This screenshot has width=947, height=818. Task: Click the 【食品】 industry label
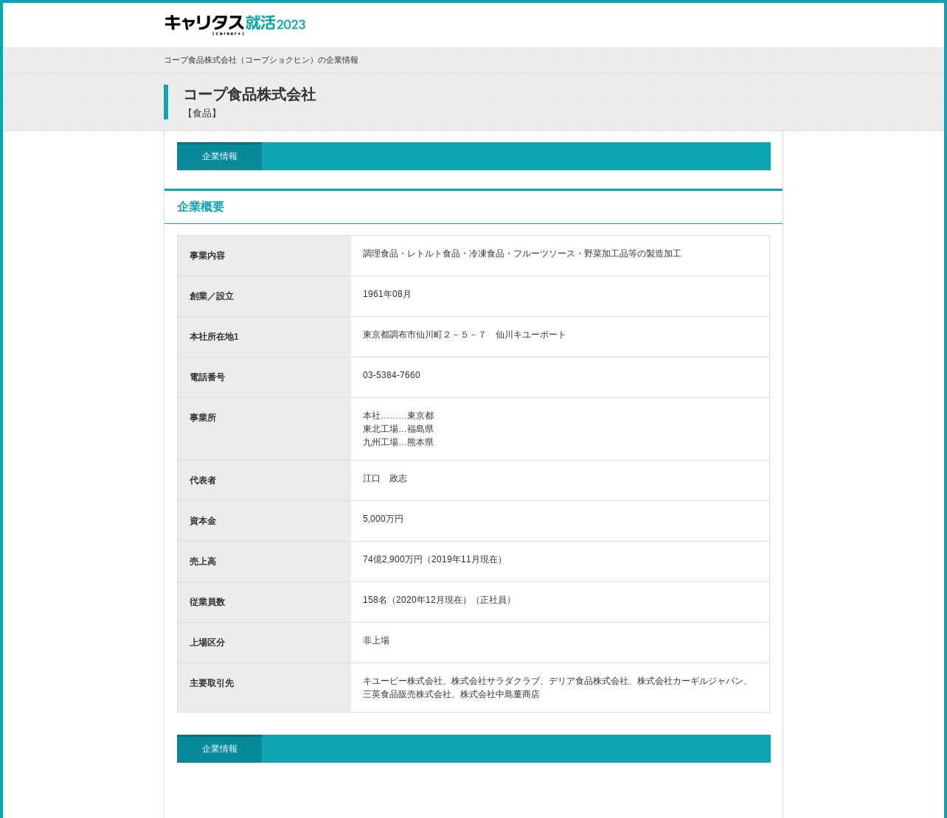pyautogui.click(x=201, y=113)
